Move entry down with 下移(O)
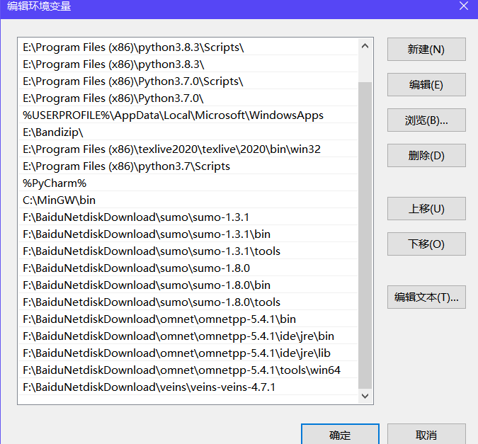Image resolution: width=478 pixels, height=444 pixels. pos(426,244)
